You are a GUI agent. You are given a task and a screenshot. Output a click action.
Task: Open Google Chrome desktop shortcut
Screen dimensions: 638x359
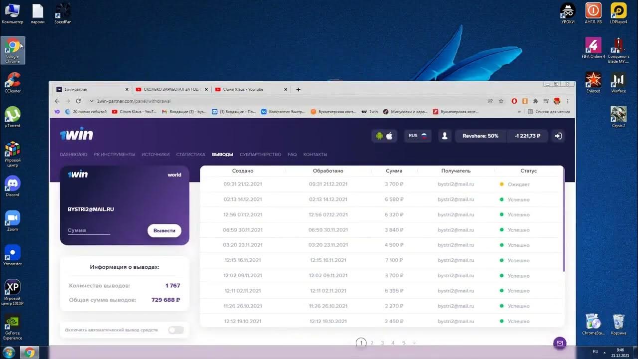click(12, 51)
